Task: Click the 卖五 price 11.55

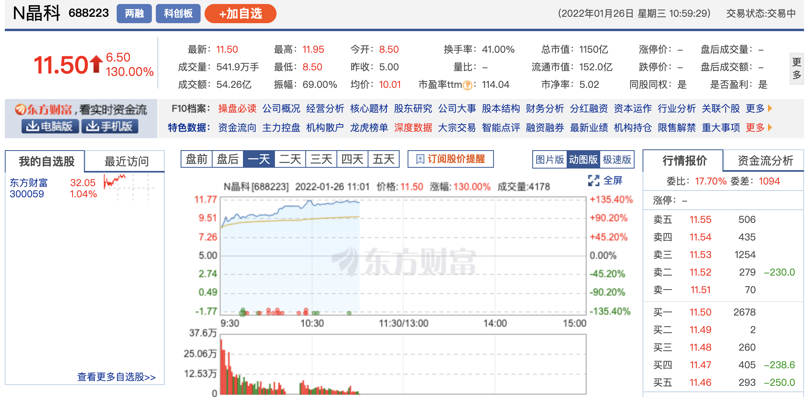Action: tap(701, 219)
